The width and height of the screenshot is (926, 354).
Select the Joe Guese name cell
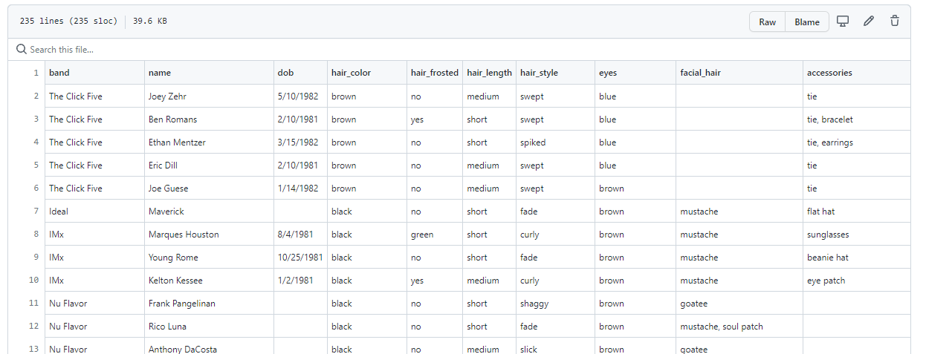pyautogui.click(x=209, y=189)
